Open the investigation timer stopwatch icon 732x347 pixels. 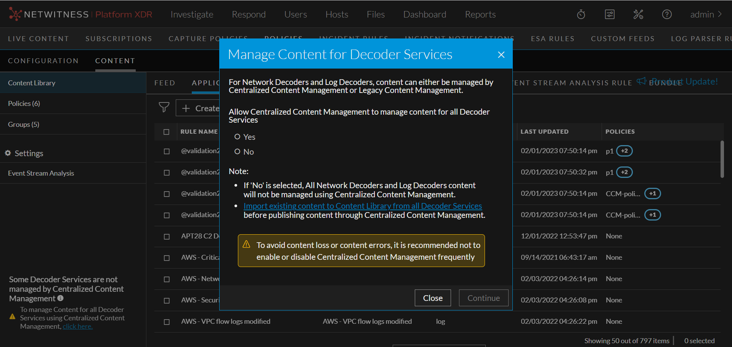[x=581, y=14]
